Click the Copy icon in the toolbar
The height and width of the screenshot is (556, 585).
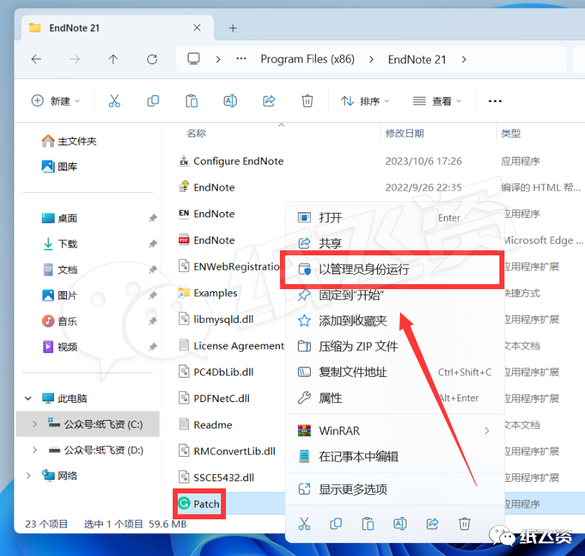153,101
